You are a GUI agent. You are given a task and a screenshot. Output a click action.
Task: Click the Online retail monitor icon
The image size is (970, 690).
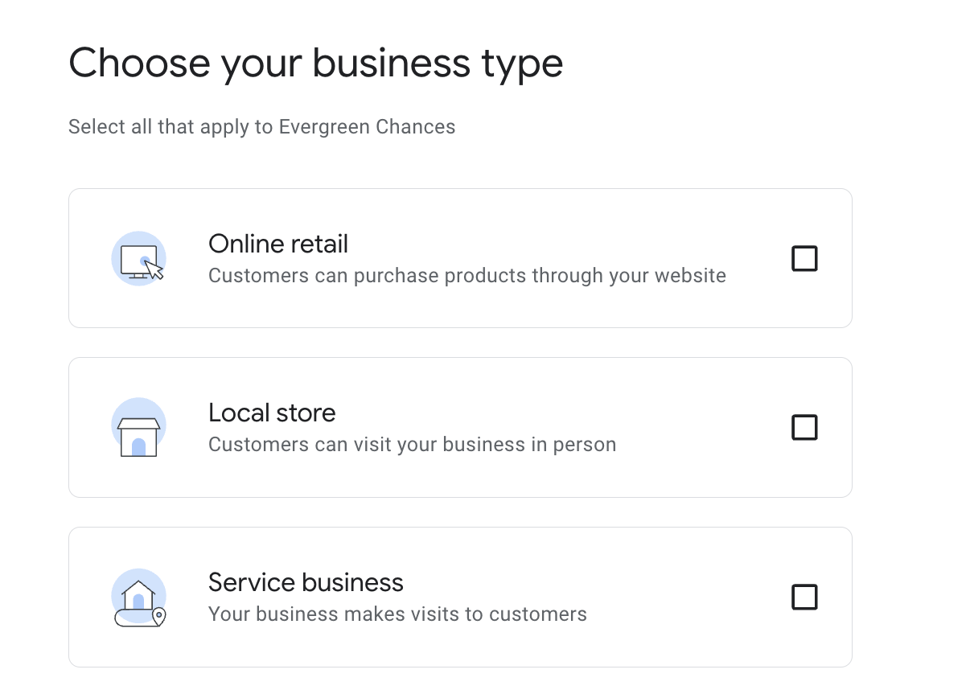(x=138, y=256)
